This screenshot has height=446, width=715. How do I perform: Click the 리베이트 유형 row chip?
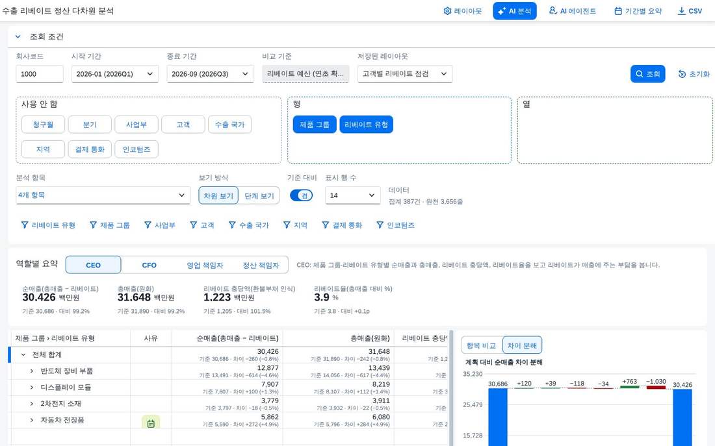coord(366,125)
